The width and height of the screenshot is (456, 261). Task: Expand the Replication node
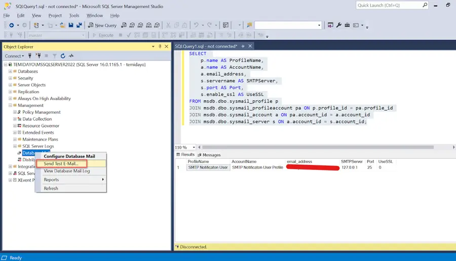(10, 92)
